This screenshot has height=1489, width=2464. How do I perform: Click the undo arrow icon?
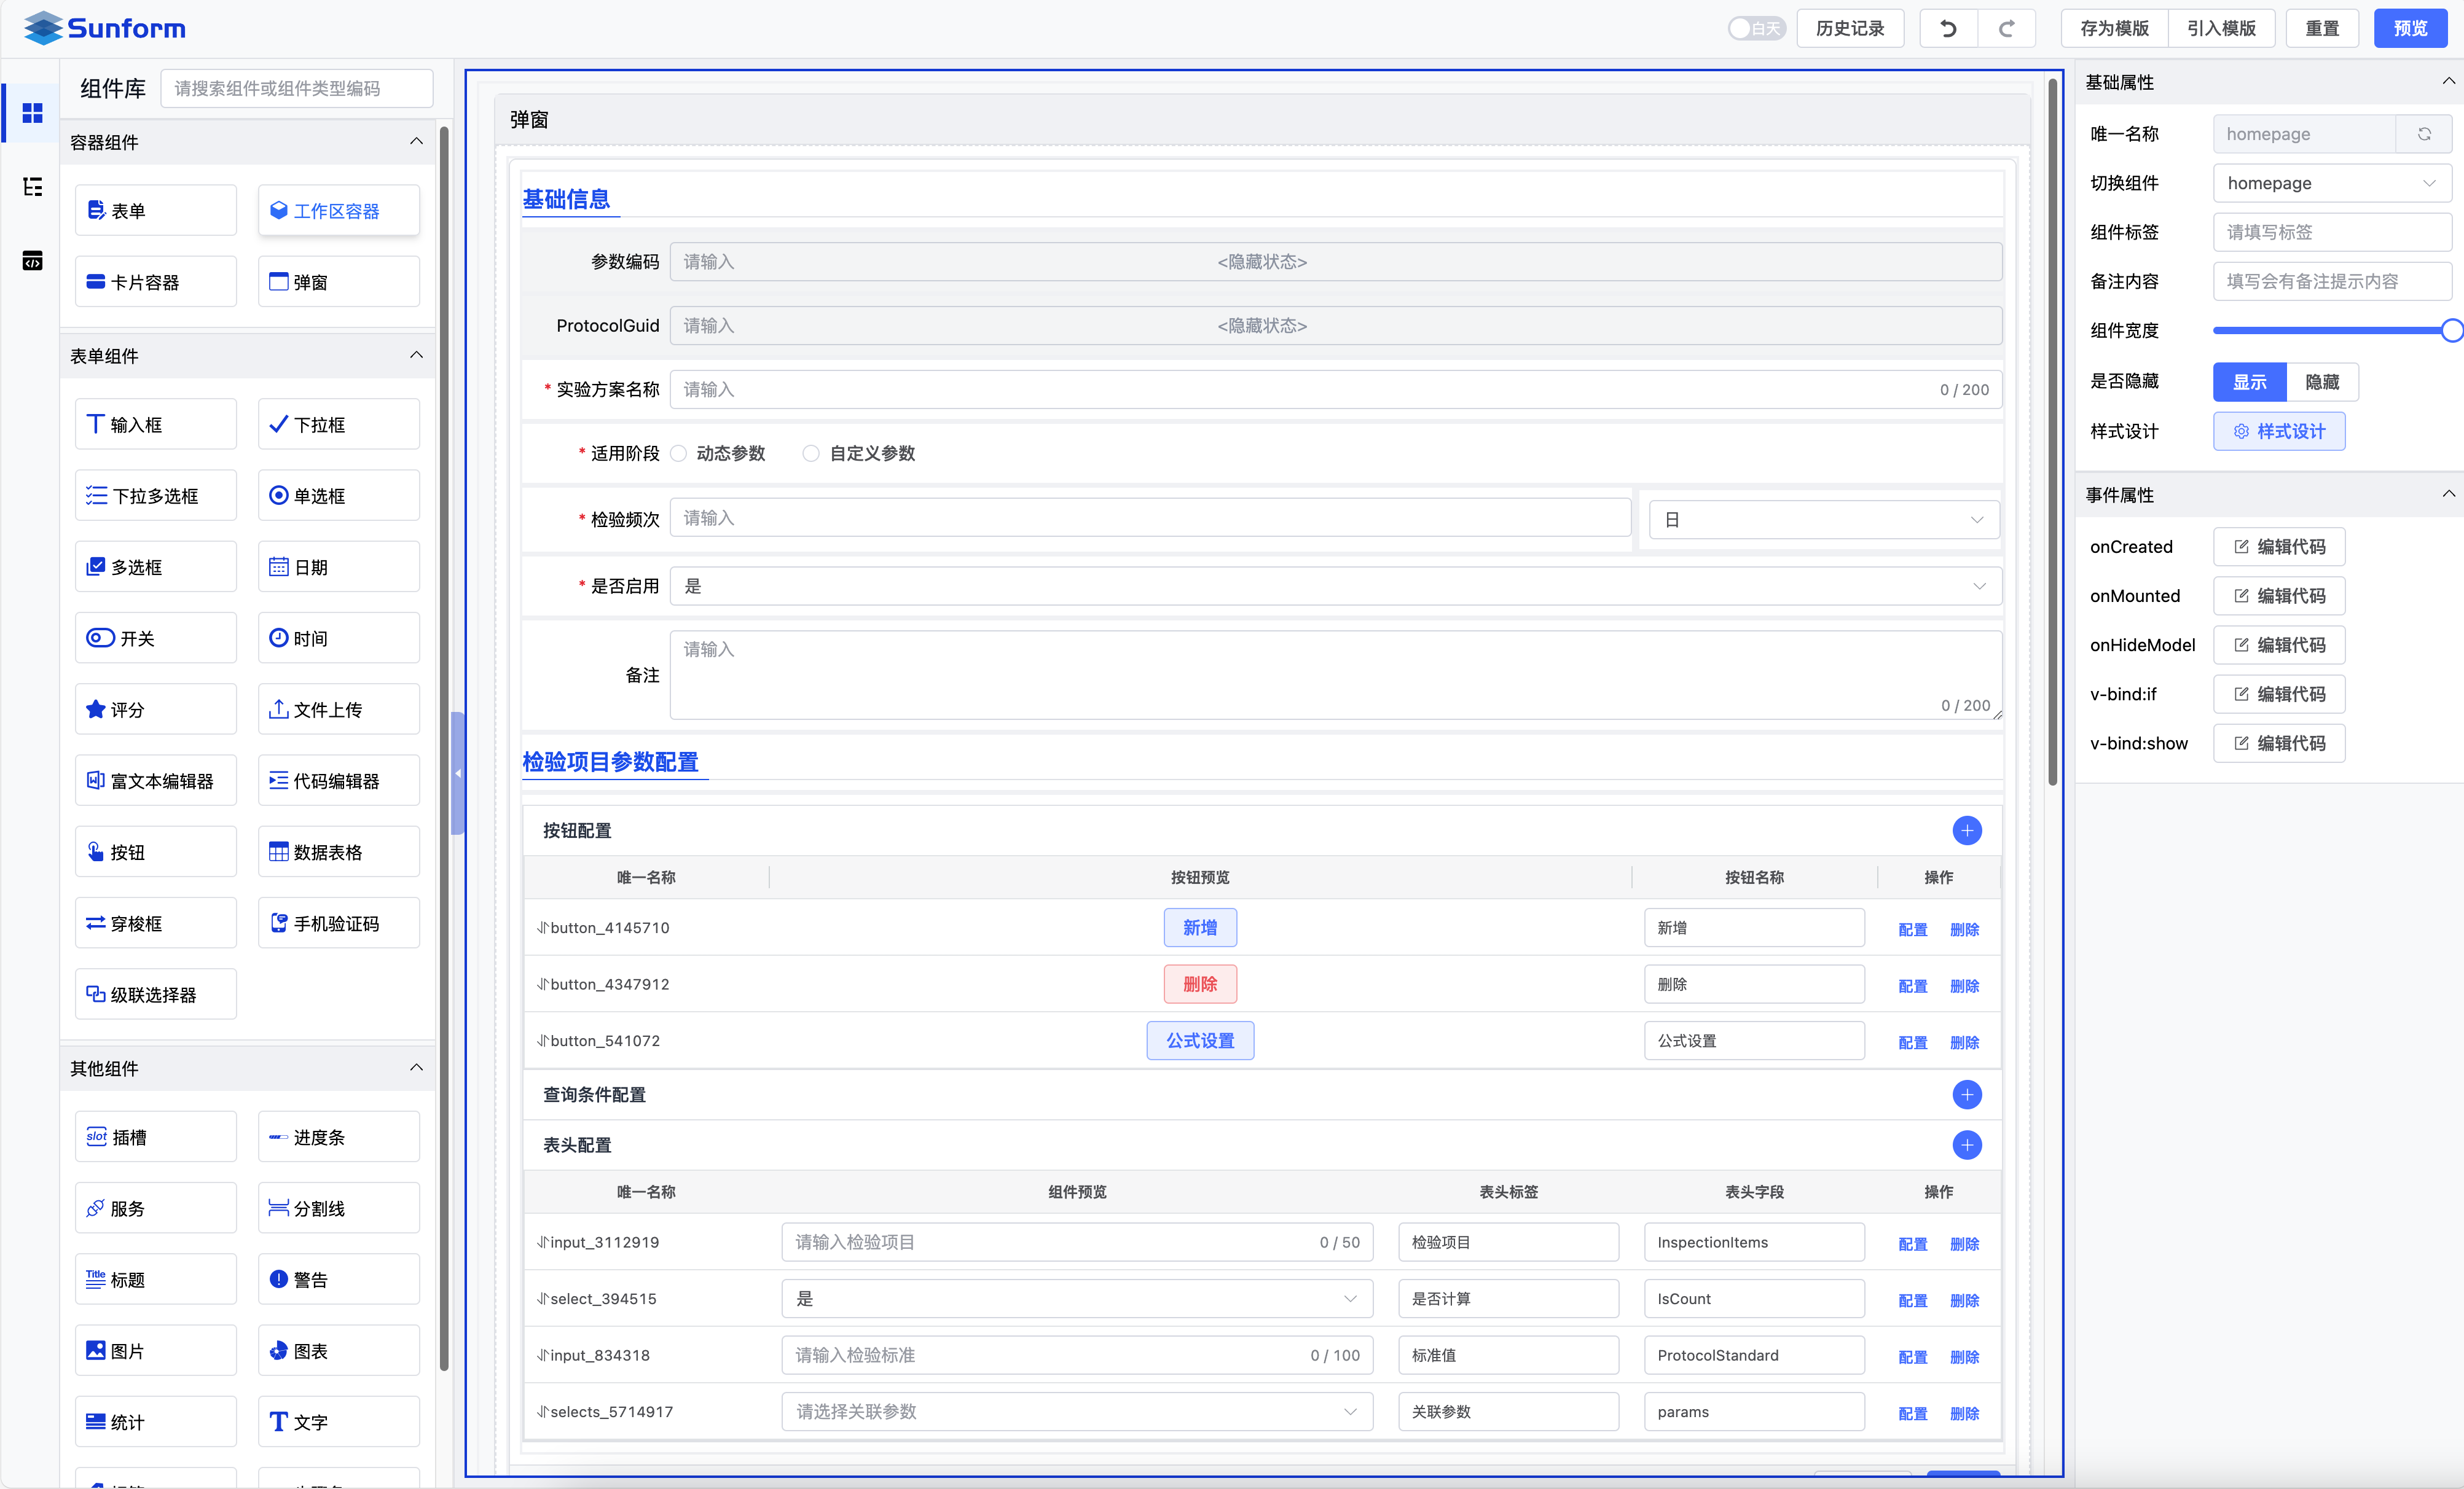(x=1948, y=28)
